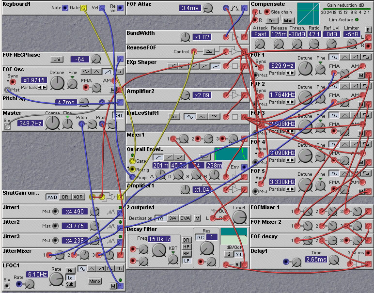Pick the rightmost curve in EXp Shaper
The image size is (374, 293).
point(215,66)
